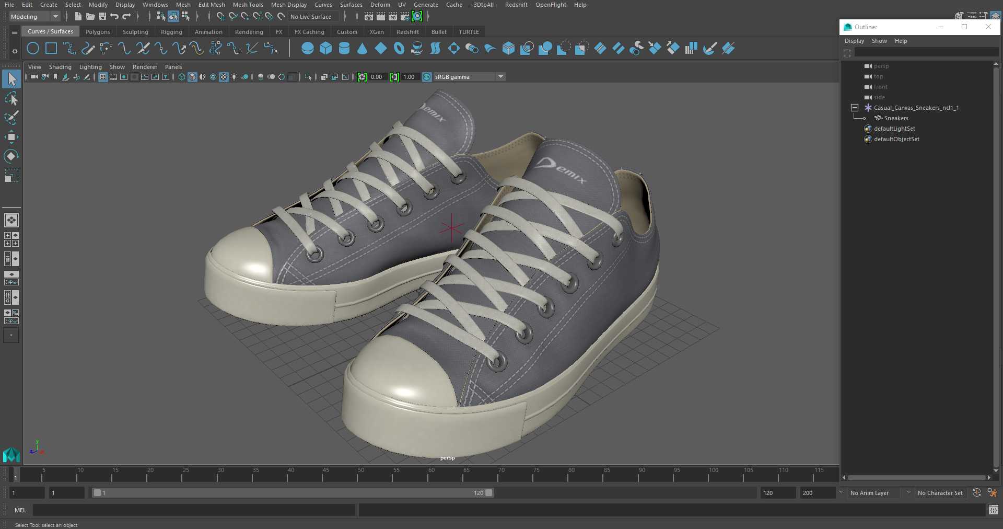Activate the Lasso Select tool
The height and width of the screenshot is (529, 1003).
tap(11, 99)
